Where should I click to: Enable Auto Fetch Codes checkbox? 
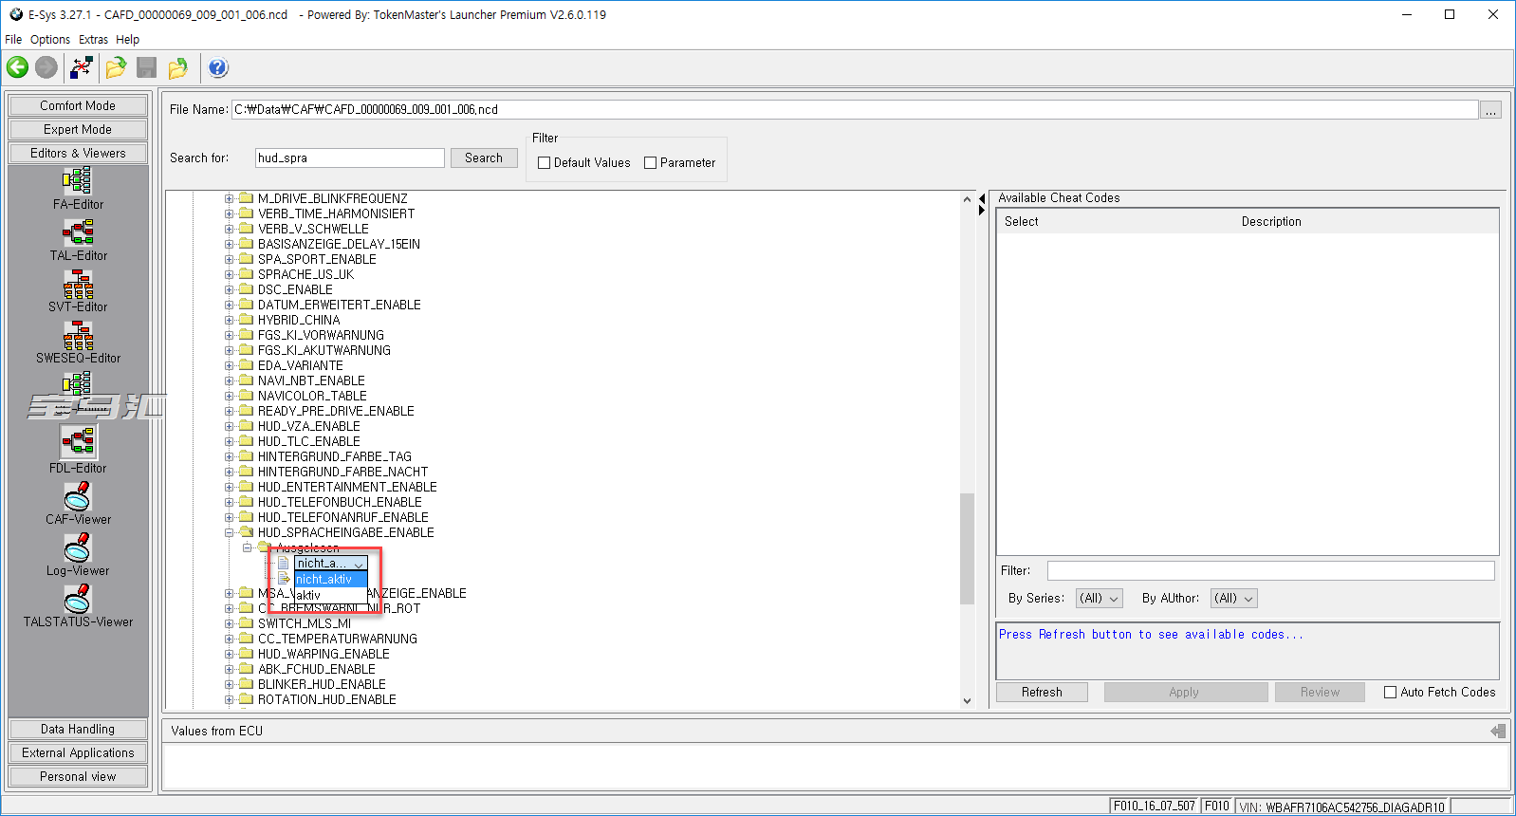[x=1391, y=693]
